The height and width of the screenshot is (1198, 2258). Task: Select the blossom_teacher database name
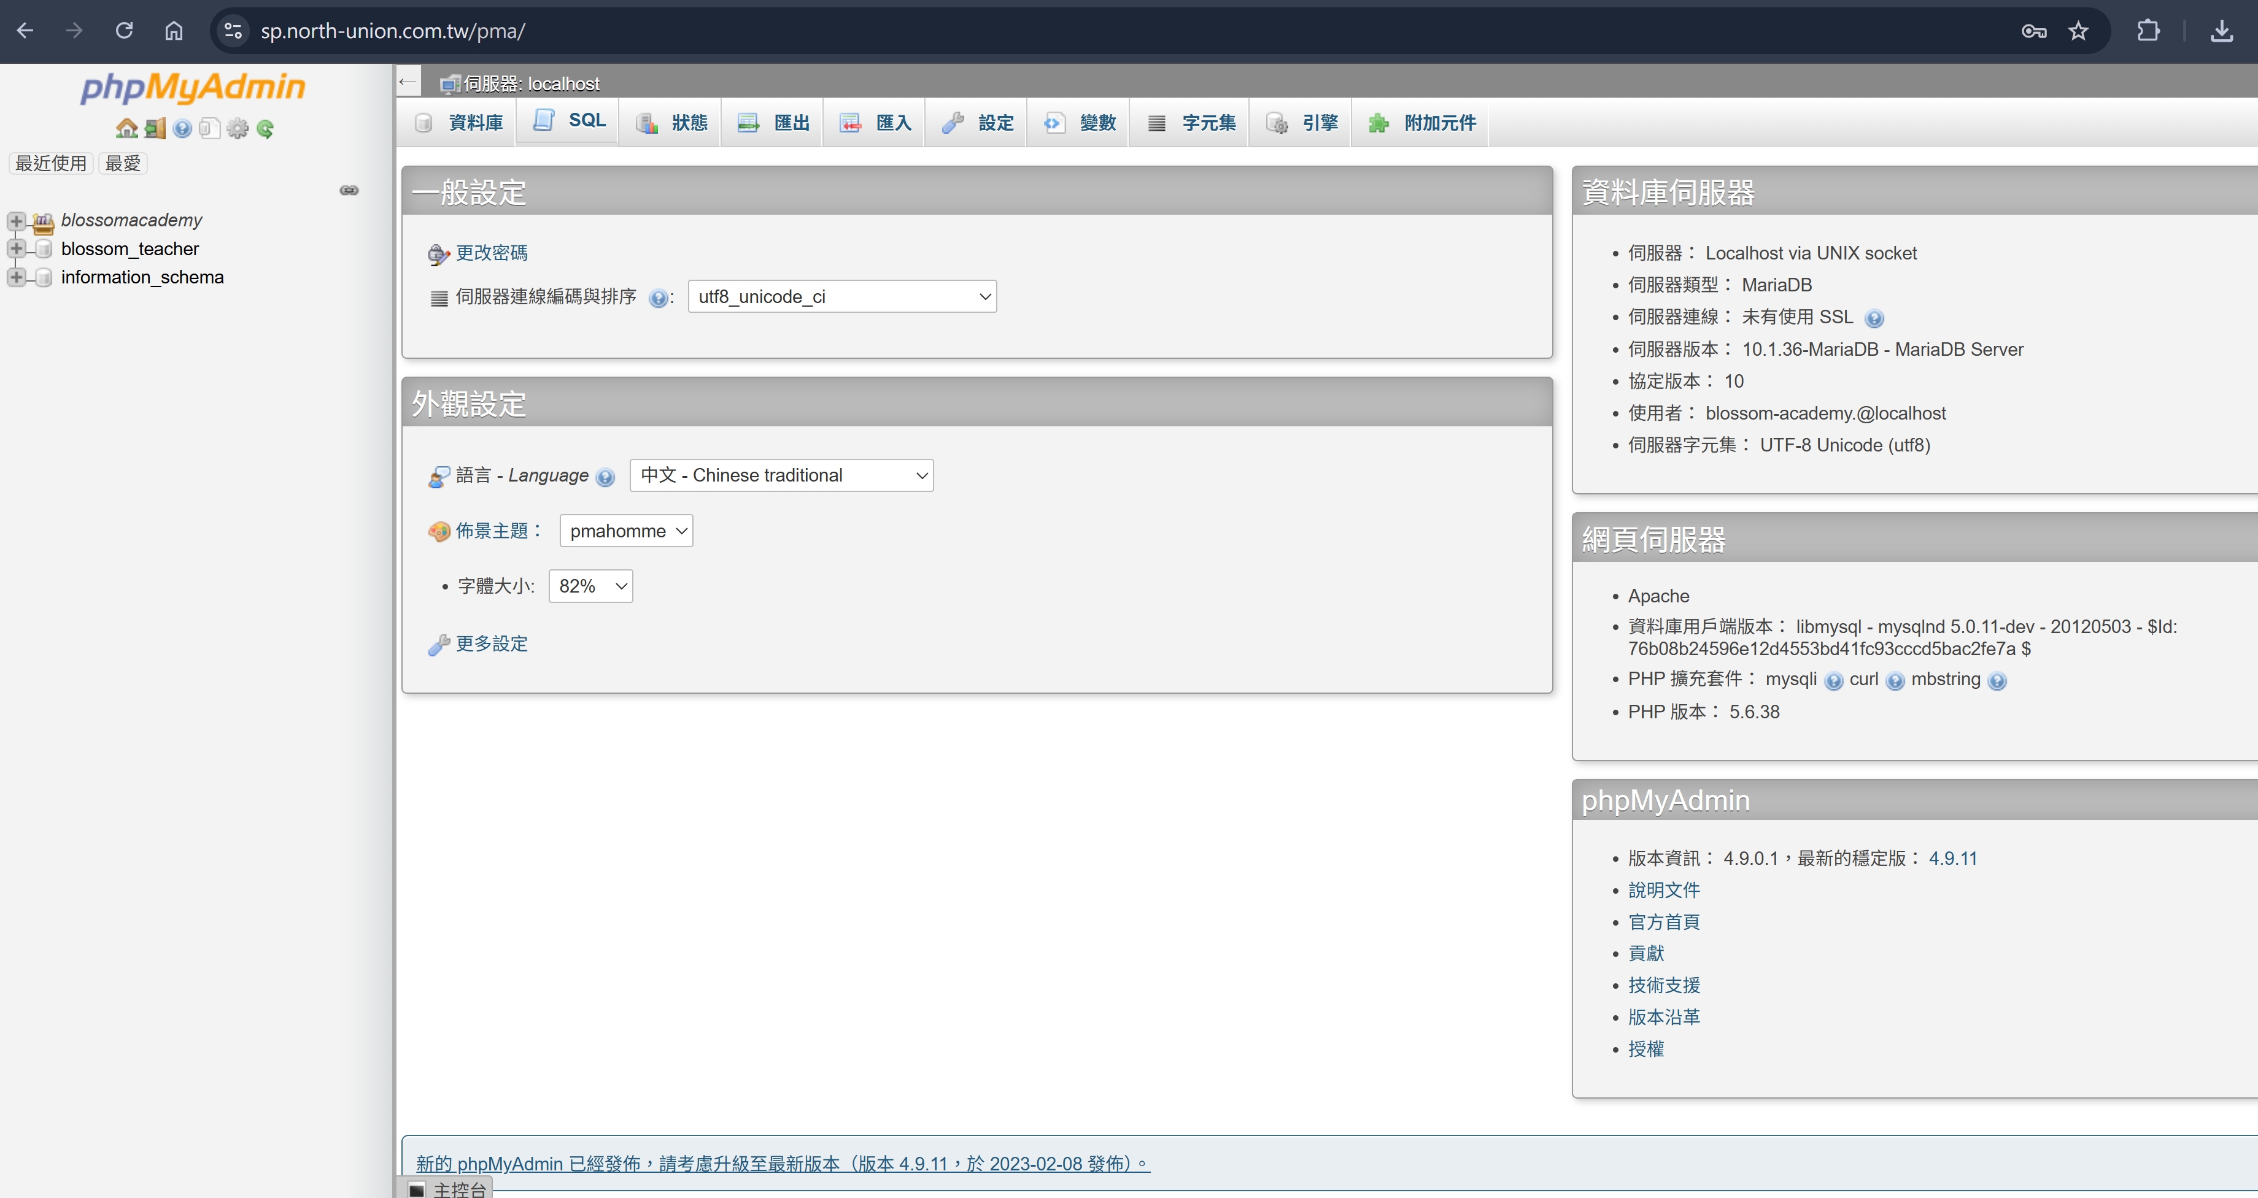coord(130,249)
